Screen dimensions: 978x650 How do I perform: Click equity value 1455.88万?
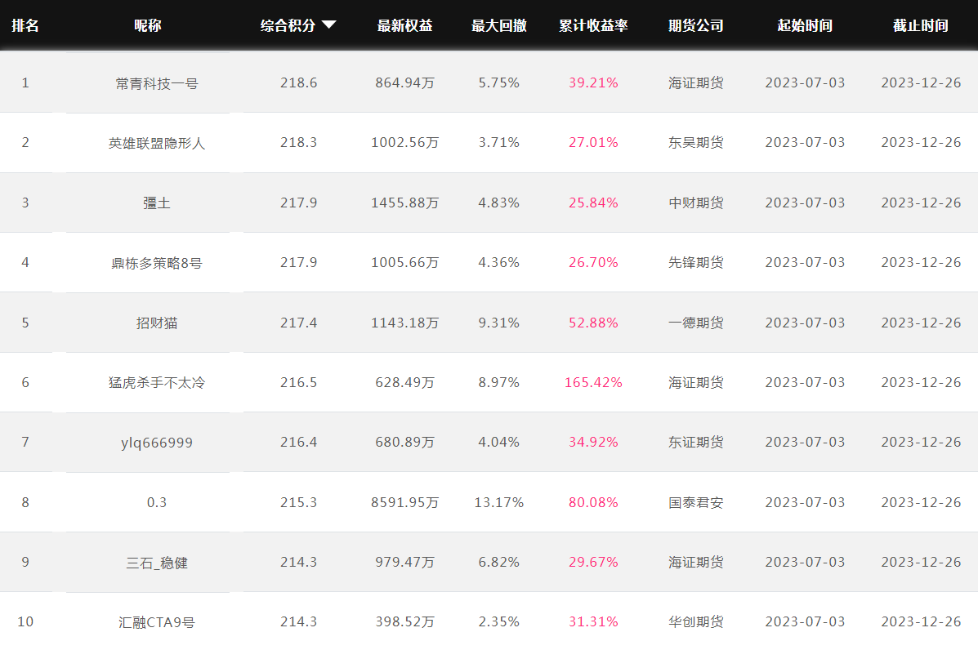tap(404, 203)
